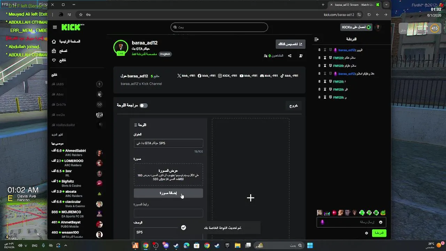Click the exit button in panel editor
The image size is (446, 251).
(293, 106)
